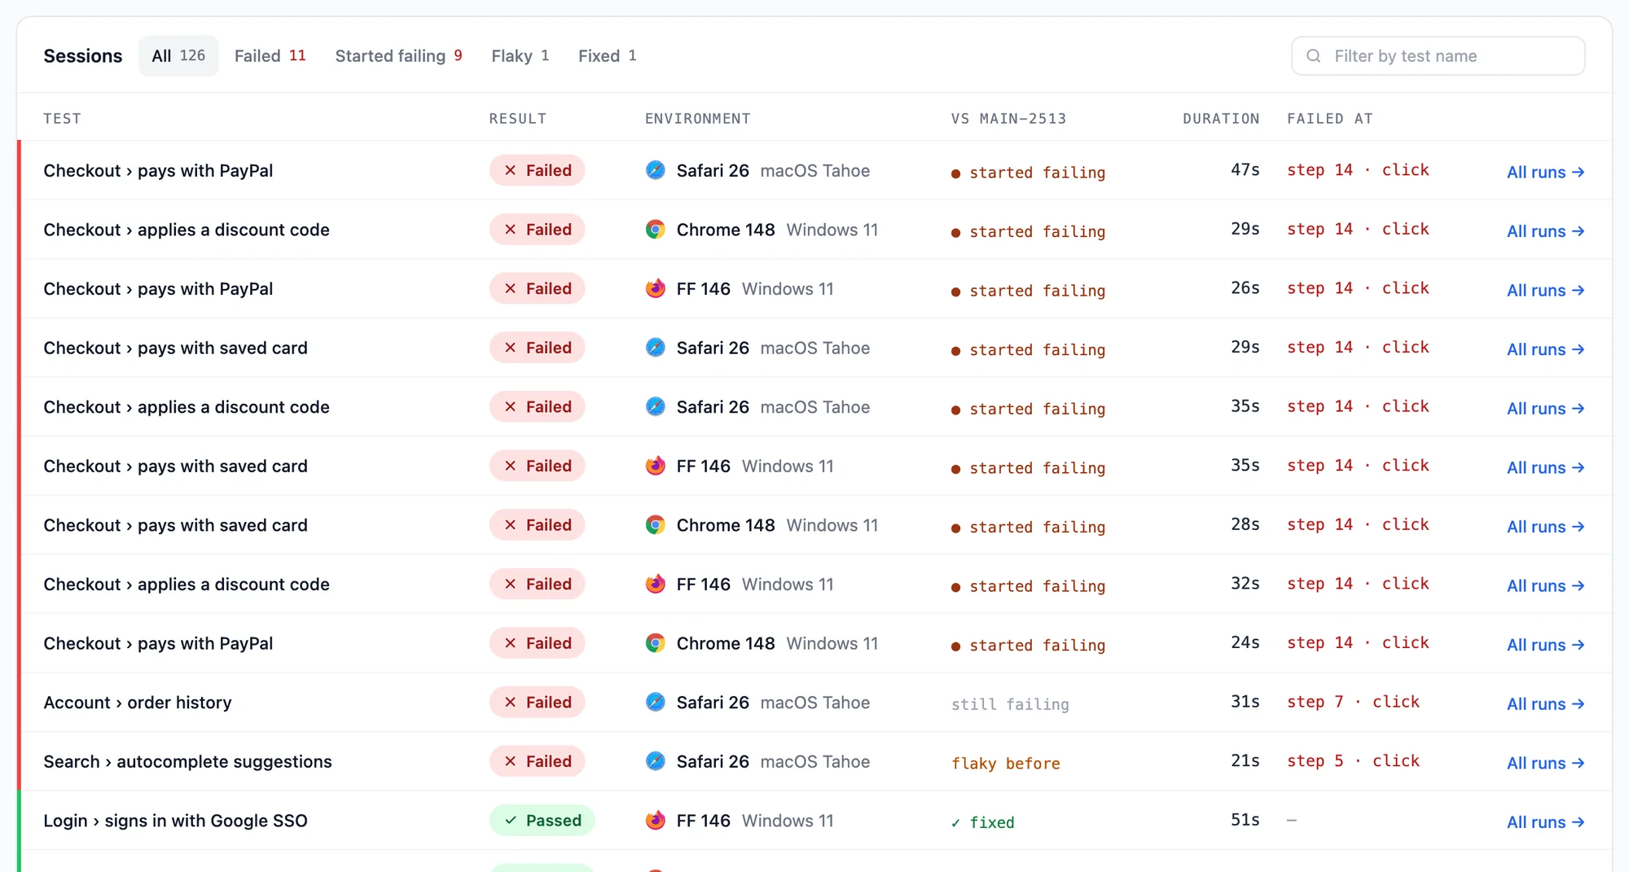Click Firefox icon in discount code 32s row
The height and width of the screenshot is (872, 1629).
pyautogui.click(x=656, y=584)
